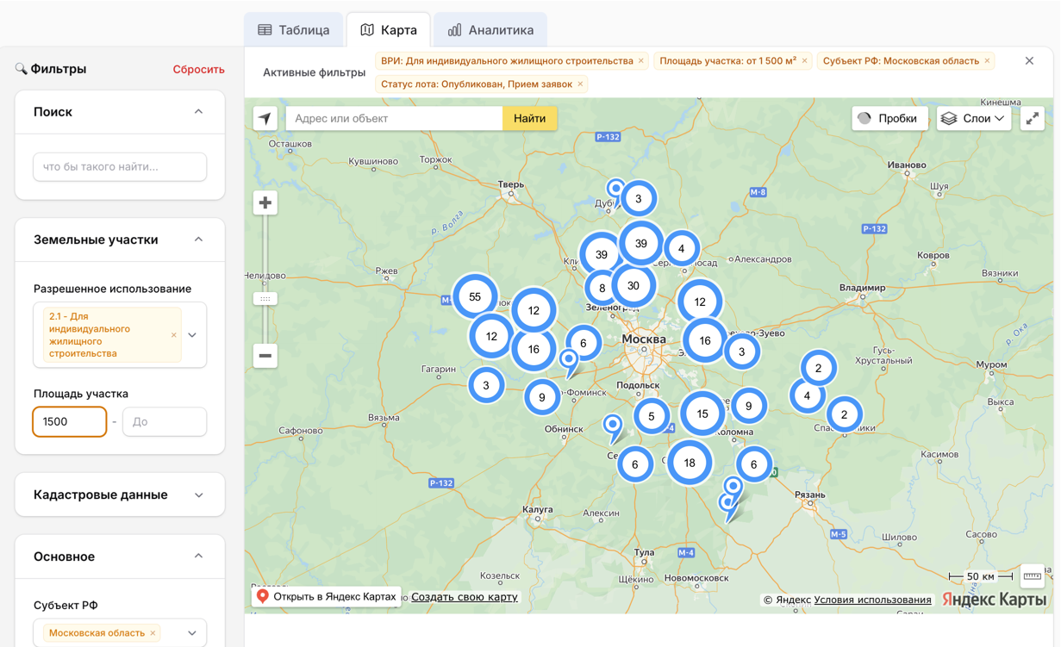1061x647 pixels.
Task: Toggle Пробки traffic layer on map
Action: pos(889,119)
